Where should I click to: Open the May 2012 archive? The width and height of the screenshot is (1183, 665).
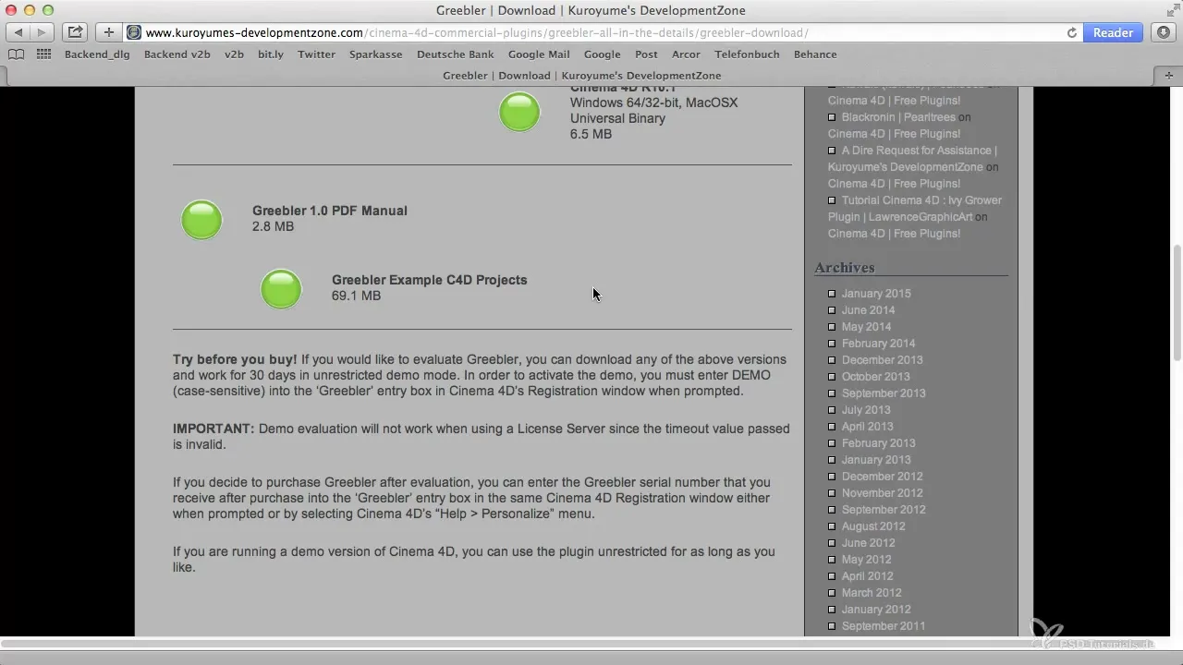tap(866, 560)
